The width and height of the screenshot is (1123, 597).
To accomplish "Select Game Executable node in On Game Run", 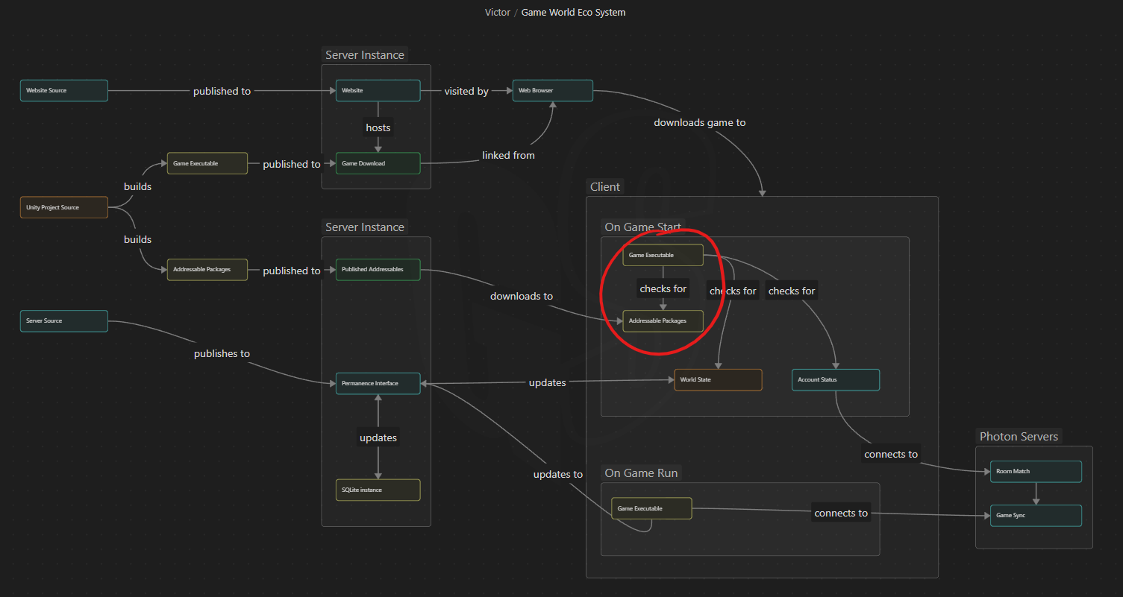I will (x=651, y=509).
